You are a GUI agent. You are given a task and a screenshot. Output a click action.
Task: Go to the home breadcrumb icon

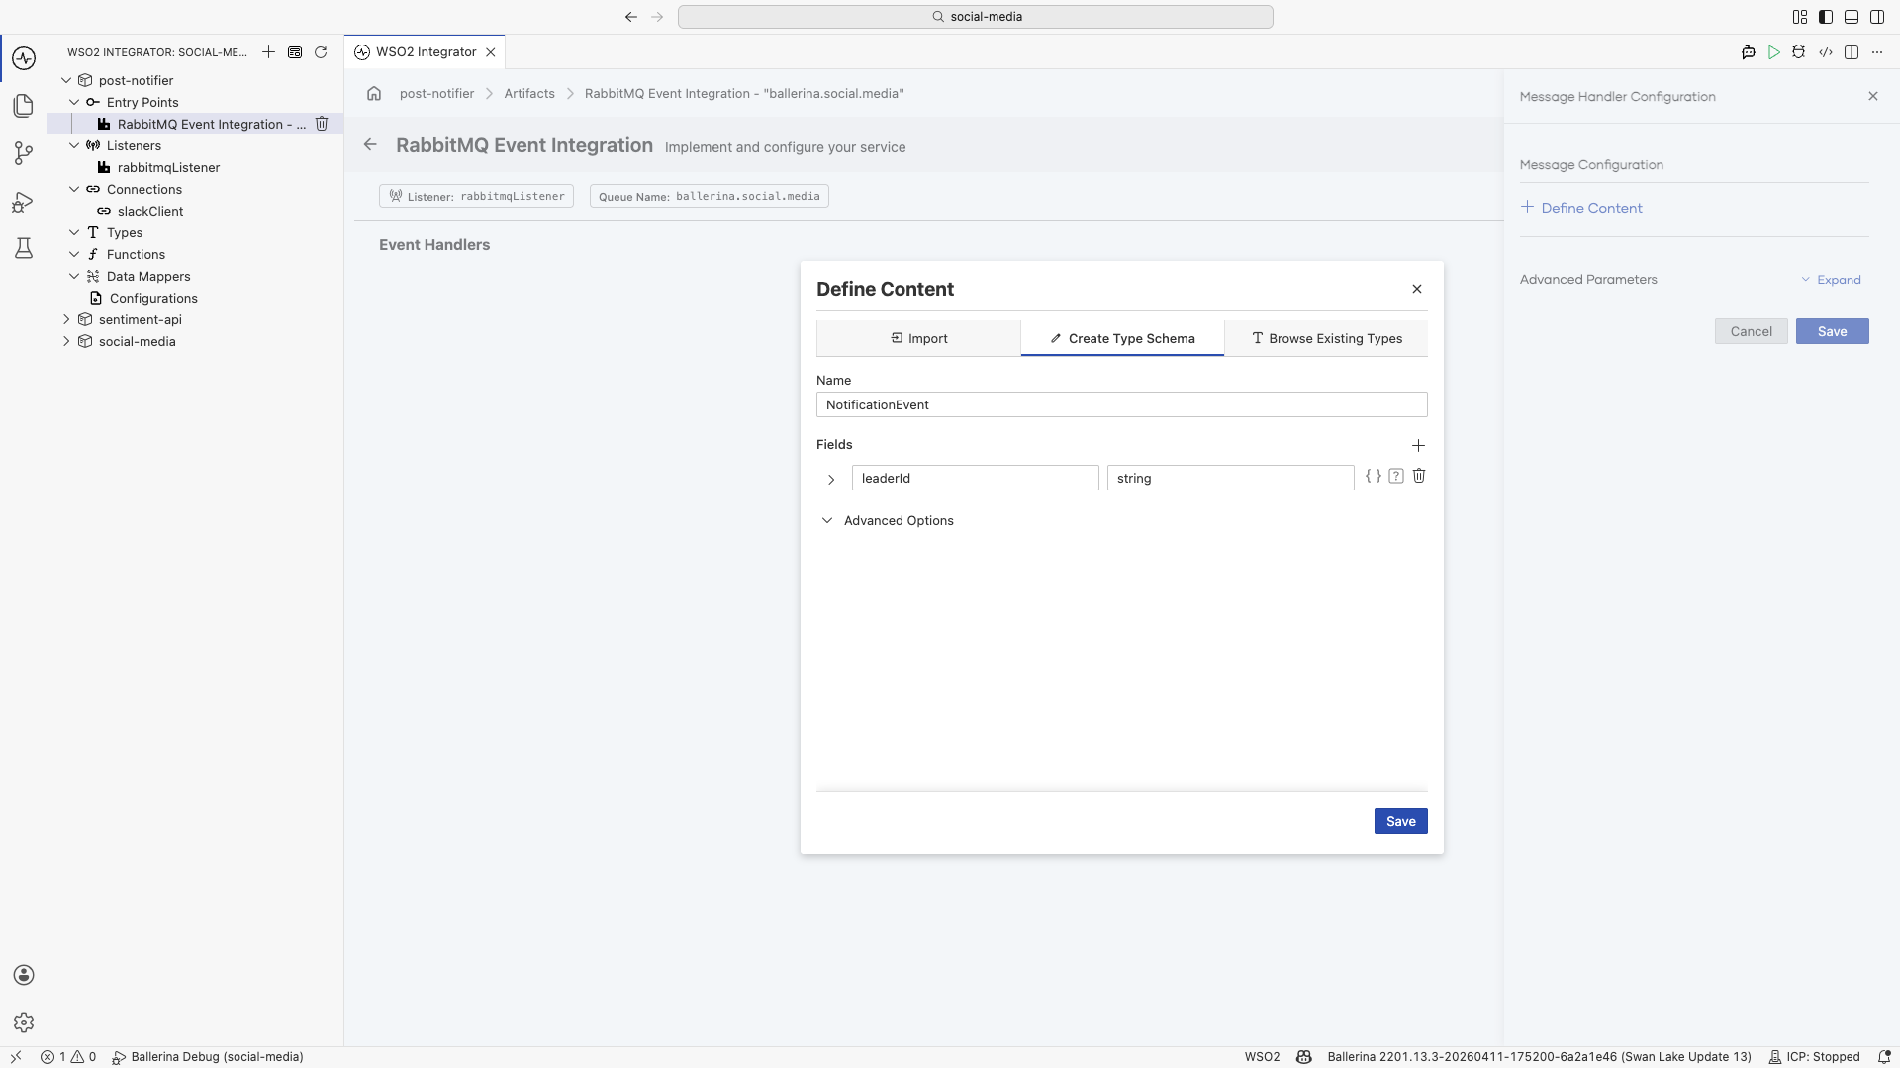click(374, 93)
